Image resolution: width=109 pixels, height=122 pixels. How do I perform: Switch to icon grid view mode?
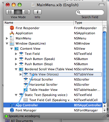(10, 12)
